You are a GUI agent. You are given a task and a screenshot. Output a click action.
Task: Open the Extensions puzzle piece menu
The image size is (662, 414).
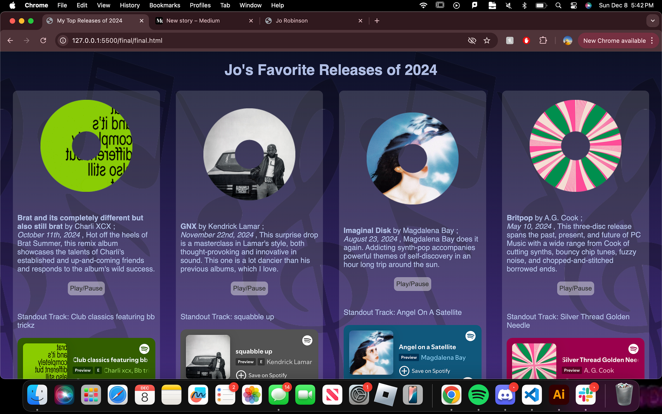click(x=543, y=41)
